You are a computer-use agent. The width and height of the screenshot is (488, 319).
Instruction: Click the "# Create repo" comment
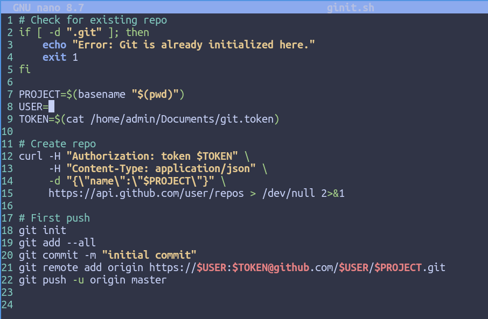57,144
